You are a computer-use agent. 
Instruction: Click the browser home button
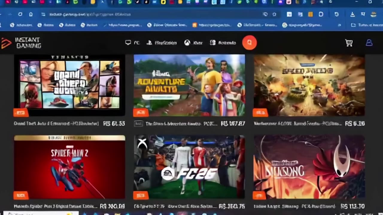tap(31, 14)
